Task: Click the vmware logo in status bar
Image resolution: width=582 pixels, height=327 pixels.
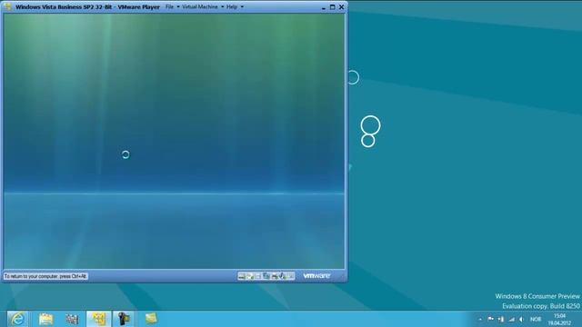Action: 316,276
